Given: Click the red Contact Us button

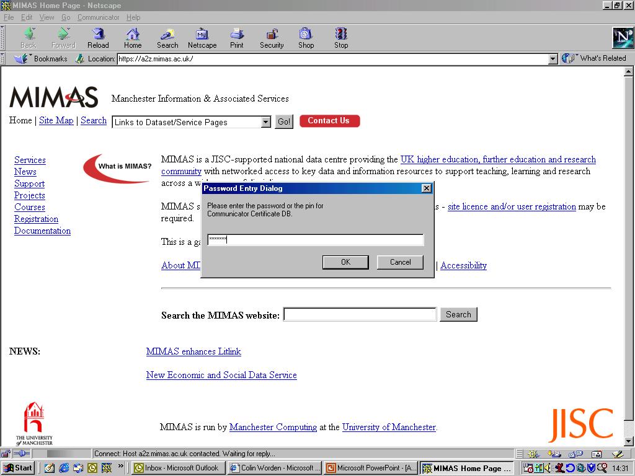Looking at the screenshot, I should tap(329, 121).
